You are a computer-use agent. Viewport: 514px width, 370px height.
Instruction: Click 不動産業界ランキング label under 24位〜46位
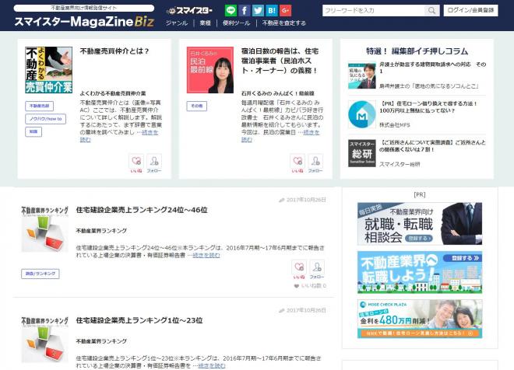click(101, 231)
